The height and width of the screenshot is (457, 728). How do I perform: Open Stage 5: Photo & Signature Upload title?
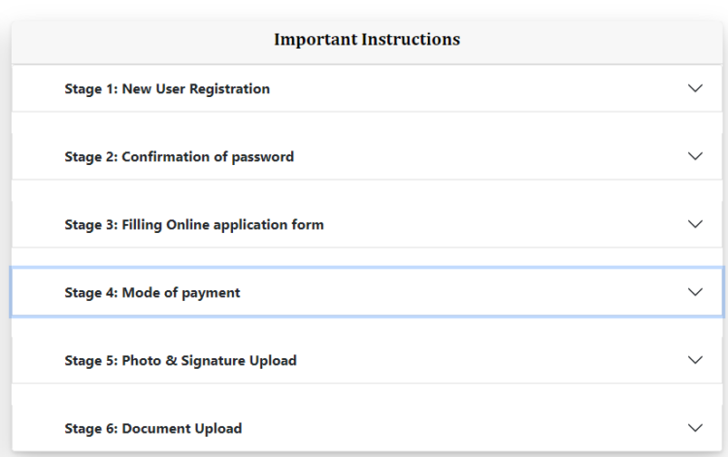pyautogui.click(x=181, y=361)
